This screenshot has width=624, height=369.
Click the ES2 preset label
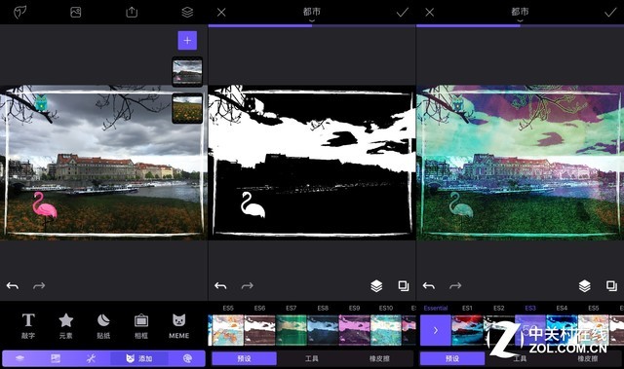click(x=498, y=308)
